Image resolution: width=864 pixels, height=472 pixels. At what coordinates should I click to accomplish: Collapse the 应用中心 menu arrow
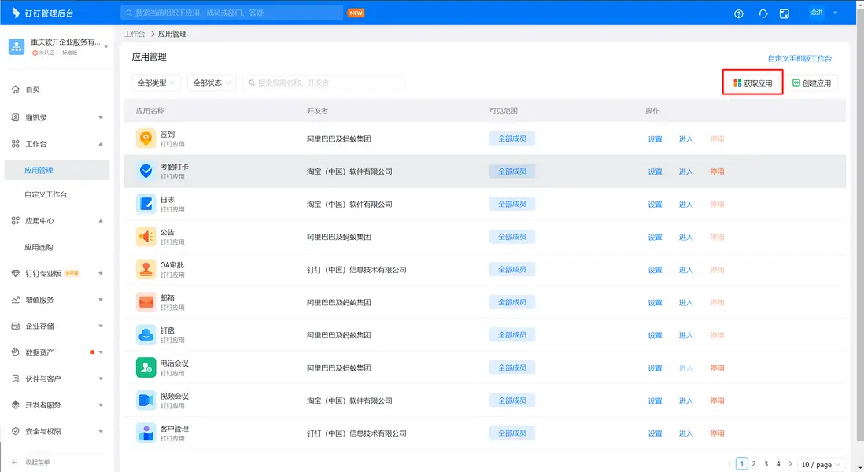pyautogui.click(x=101, y=221)
